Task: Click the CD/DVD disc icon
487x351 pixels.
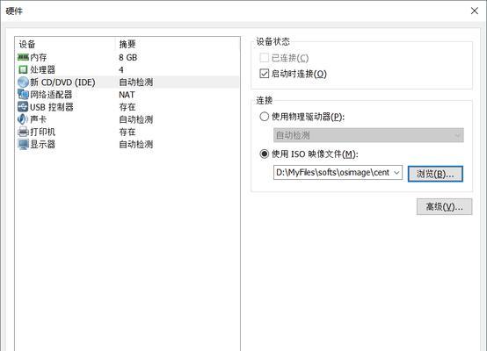Action: pos(23,82)
